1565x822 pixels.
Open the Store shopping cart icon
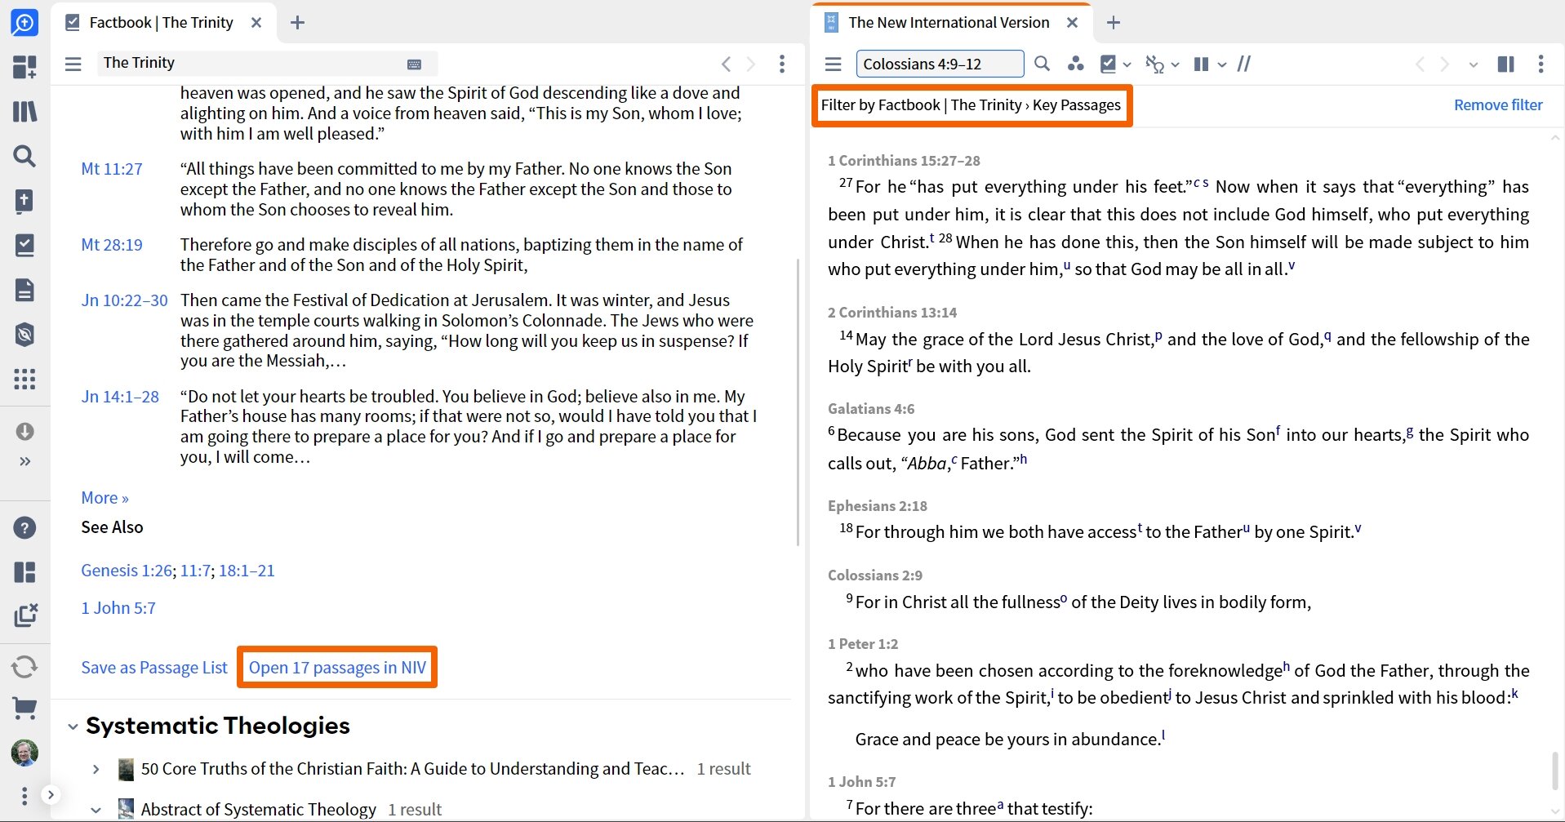point(24,708)
